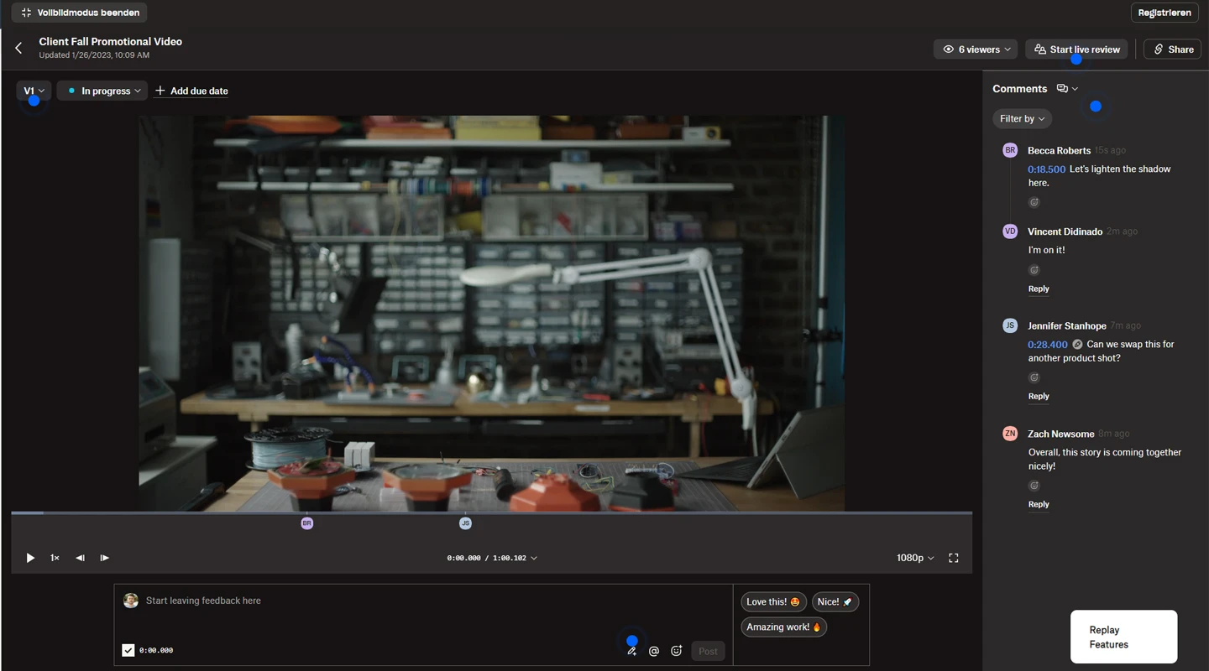Enter fullscreen video player mode

(954, 558)
